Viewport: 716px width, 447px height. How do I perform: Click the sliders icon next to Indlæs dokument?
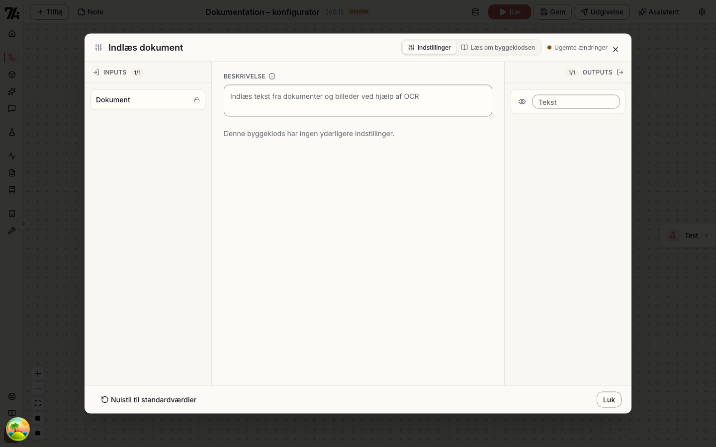click(98, 48)
